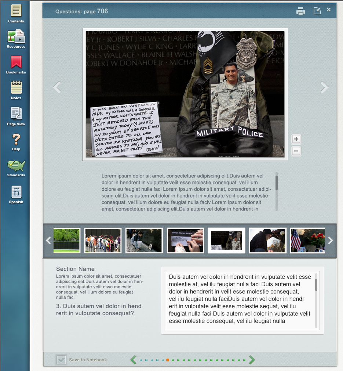Image resolution: width=343 pixels, height=371 pixels.
Task: Click the export/pop-out icon in header
Action: 317,11
